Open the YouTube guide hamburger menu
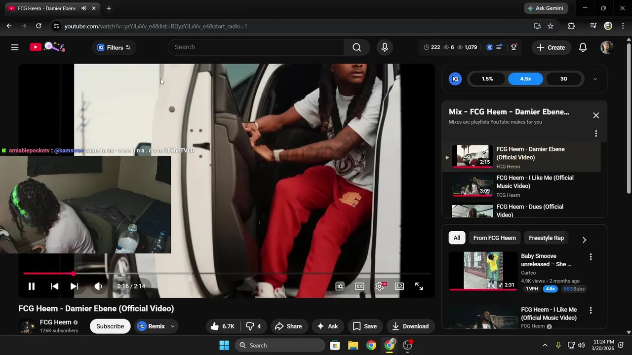 pos(15,47)
